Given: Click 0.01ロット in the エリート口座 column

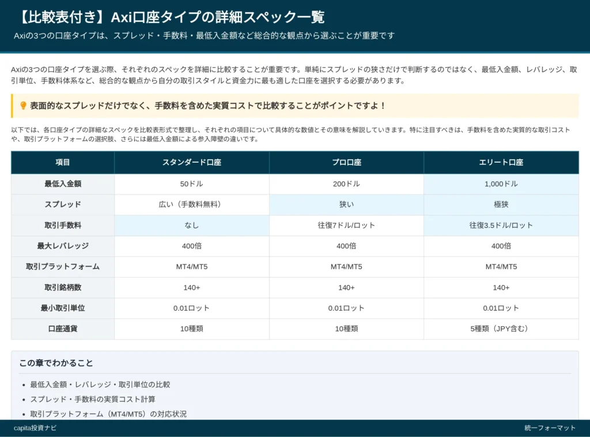Looking at the screenshot, I should coord(501,308).
